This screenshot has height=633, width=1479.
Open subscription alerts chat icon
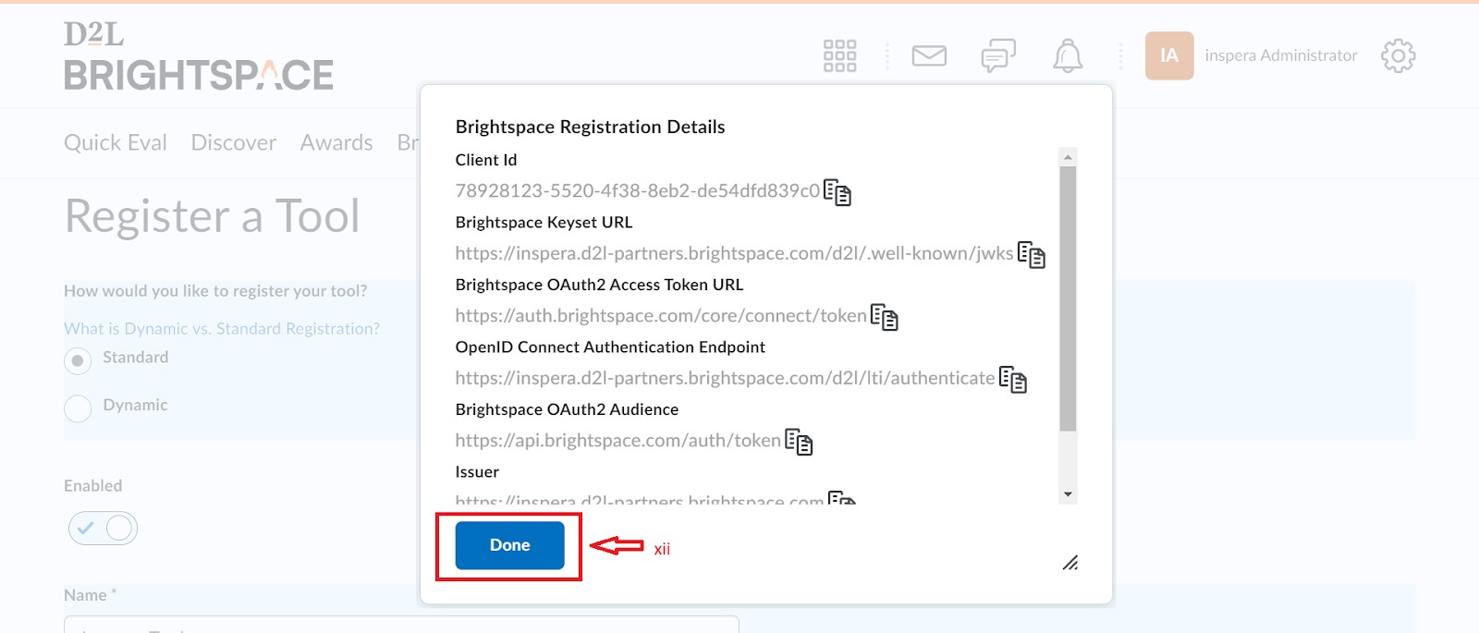pyautogui.click(x=998, y=55)
